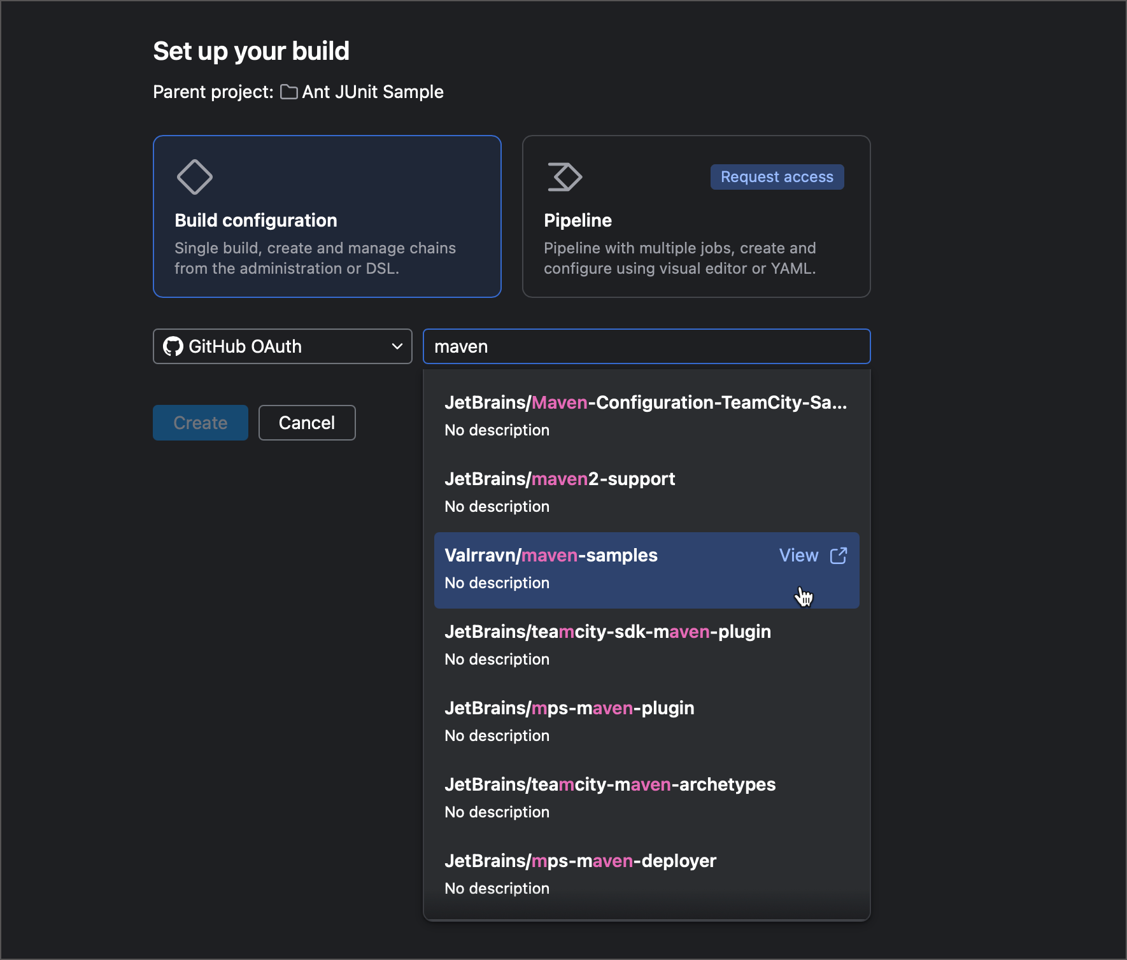Open the GitHub OAuth dropdown
Screen dimensions: 1127x960
click(283, 346)
